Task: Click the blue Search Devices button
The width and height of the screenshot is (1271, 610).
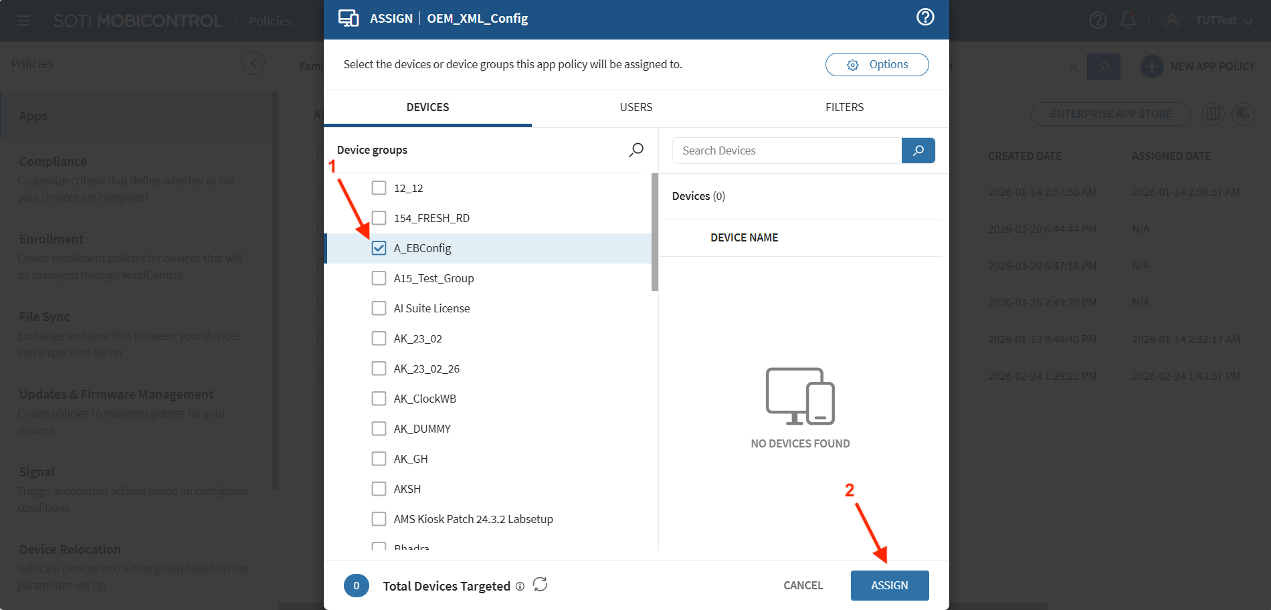Action: (918, 150)
